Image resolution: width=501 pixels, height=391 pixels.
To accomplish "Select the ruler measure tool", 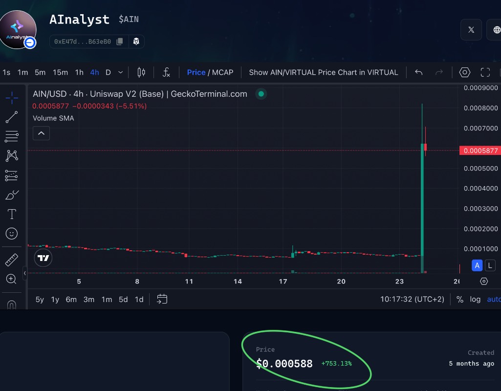I will tap(12, 260).
